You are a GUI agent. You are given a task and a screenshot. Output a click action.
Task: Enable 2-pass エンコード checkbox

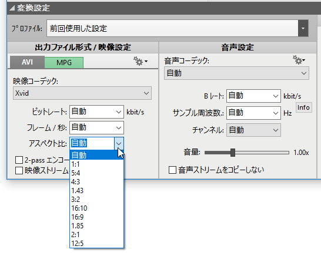[19, 160]
